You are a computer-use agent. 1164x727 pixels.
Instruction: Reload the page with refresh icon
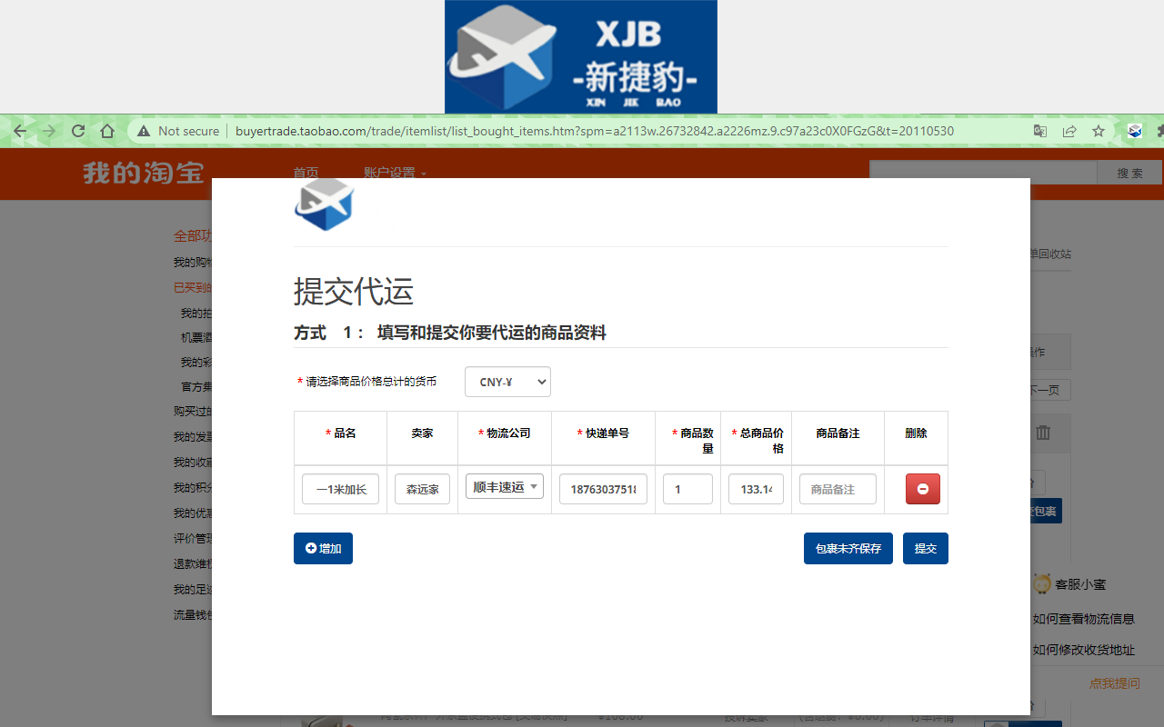click(x=78, y=131)
